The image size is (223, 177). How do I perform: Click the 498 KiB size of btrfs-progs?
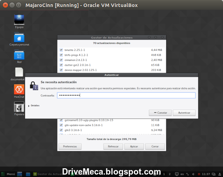click(x=156, y=55)
